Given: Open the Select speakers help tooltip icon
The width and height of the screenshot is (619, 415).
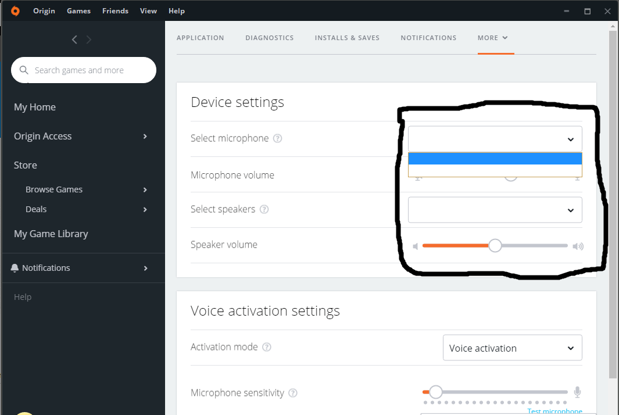Looking at the screenshot, I should pos(264,210).
